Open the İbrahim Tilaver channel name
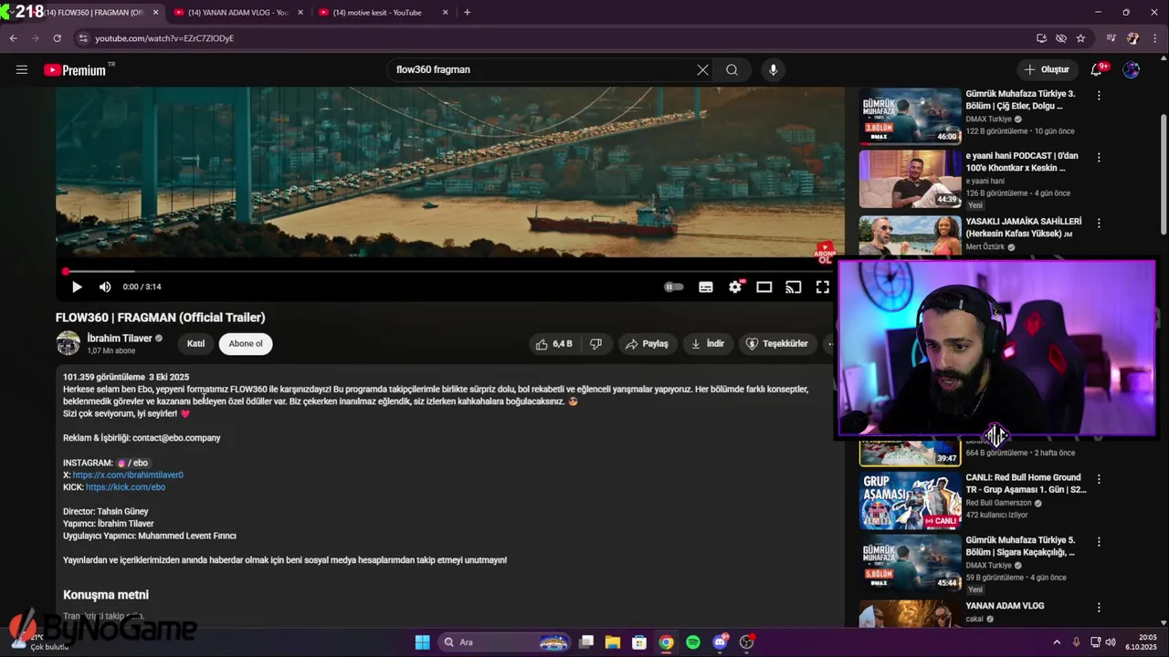1169x657 pixels. point(120,339)
